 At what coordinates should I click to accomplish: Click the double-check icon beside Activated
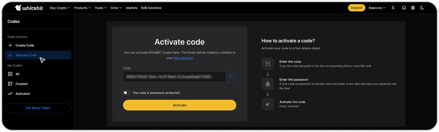(x=10, y=94)
